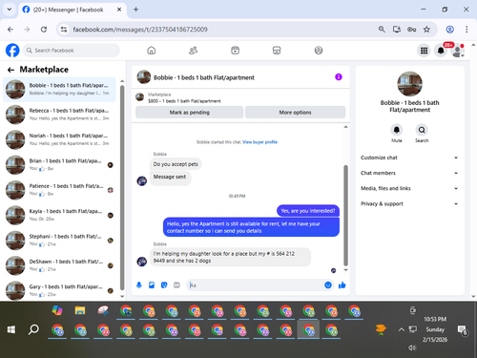477x358 pixels.
Task: Open Windows Start menu
Action: 11,329
